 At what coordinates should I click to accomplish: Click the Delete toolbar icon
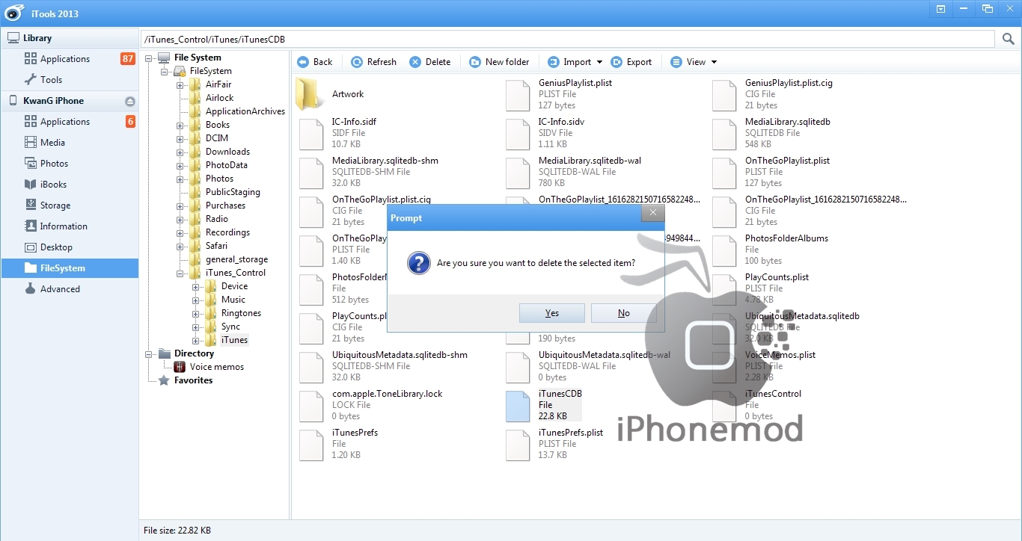(415, 62)
